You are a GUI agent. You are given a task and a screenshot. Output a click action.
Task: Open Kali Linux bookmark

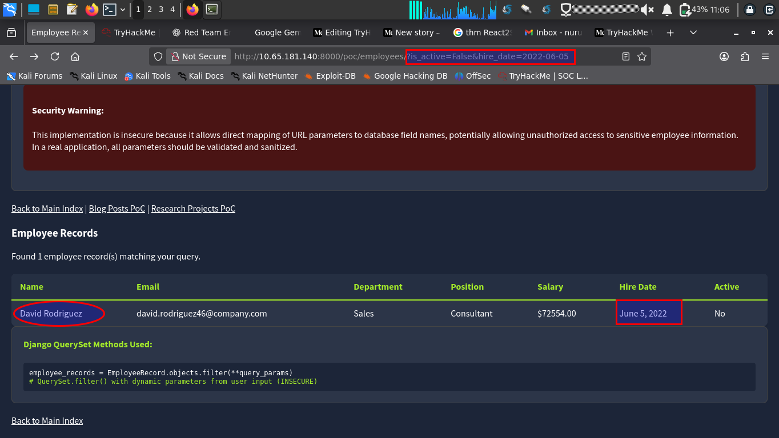click(93, 76)
